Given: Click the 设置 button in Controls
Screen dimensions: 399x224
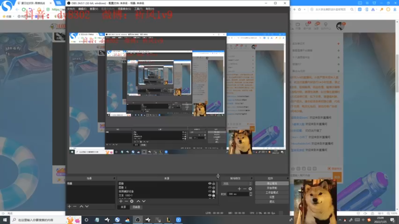Looking at the screenshot, I should (x=272, y=197).
